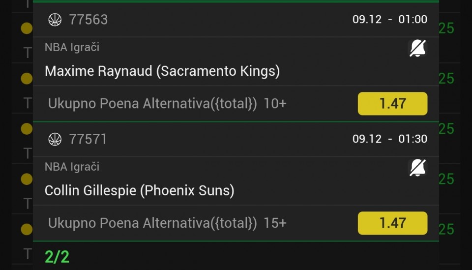Click NBA Igrači label above Maxime Raynaud
The image size is (472, 270).
[x=72, y=47]
